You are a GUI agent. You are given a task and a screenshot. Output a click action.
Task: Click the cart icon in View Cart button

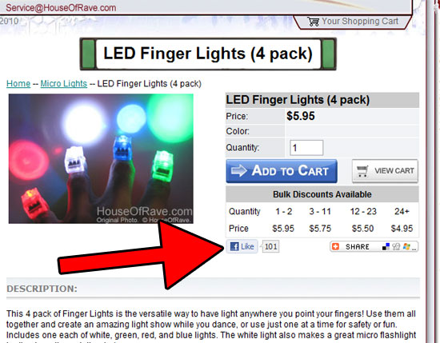pos(362,171)
